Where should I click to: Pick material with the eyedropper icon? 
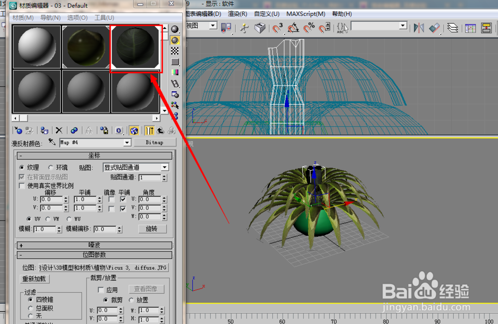[x=52, y=142]
